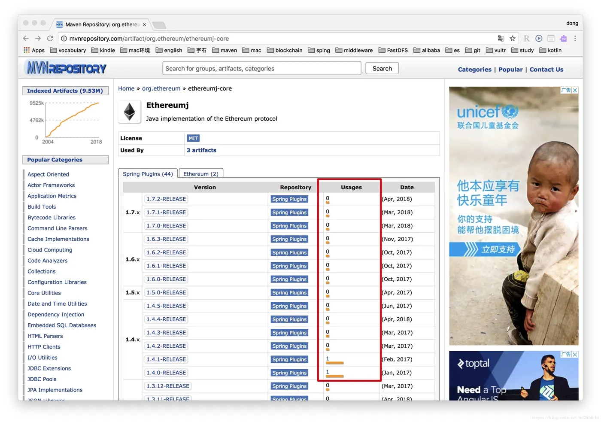Open the FastDFS bookmark folder

point(393,50)
